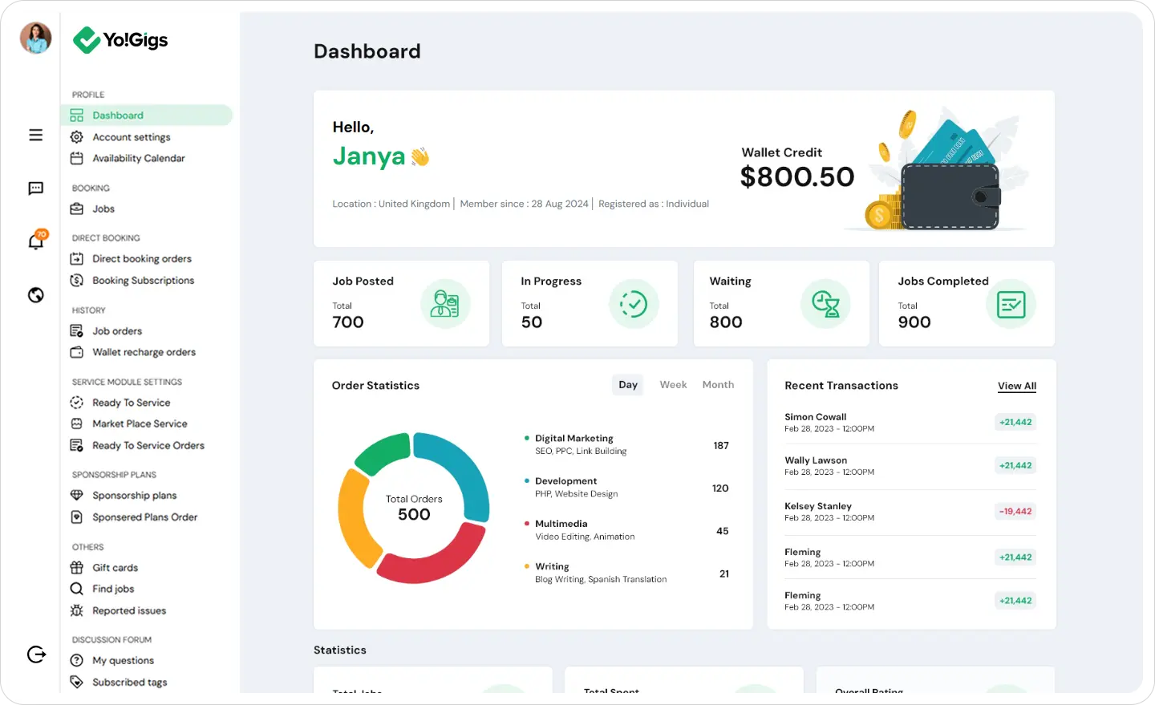Screen dimensions: 1155x705
Task: Open Wallet recharge orders
Action: (144, 351)
